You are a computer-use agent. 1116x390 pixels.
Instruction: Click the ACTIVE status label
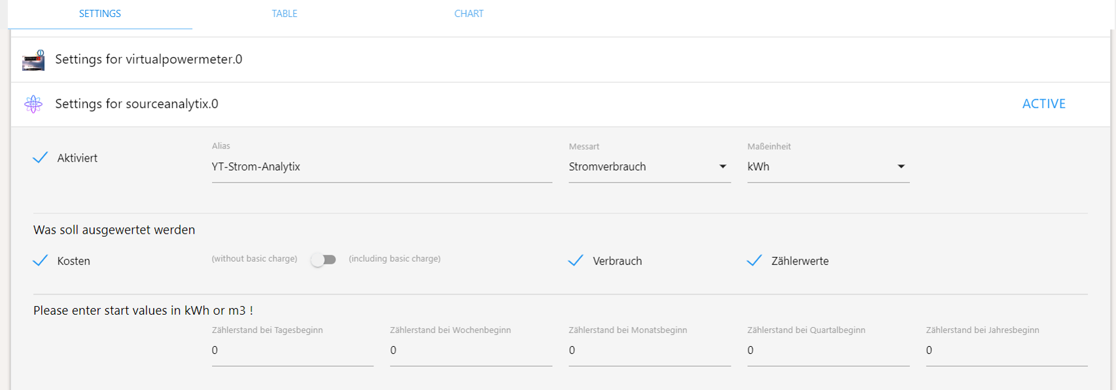(x=1043, y=104)
